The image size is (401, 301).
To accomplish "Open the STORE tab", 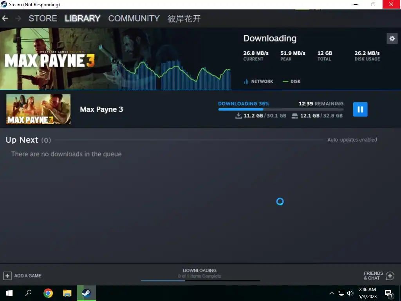I will (x=43, y=18).
